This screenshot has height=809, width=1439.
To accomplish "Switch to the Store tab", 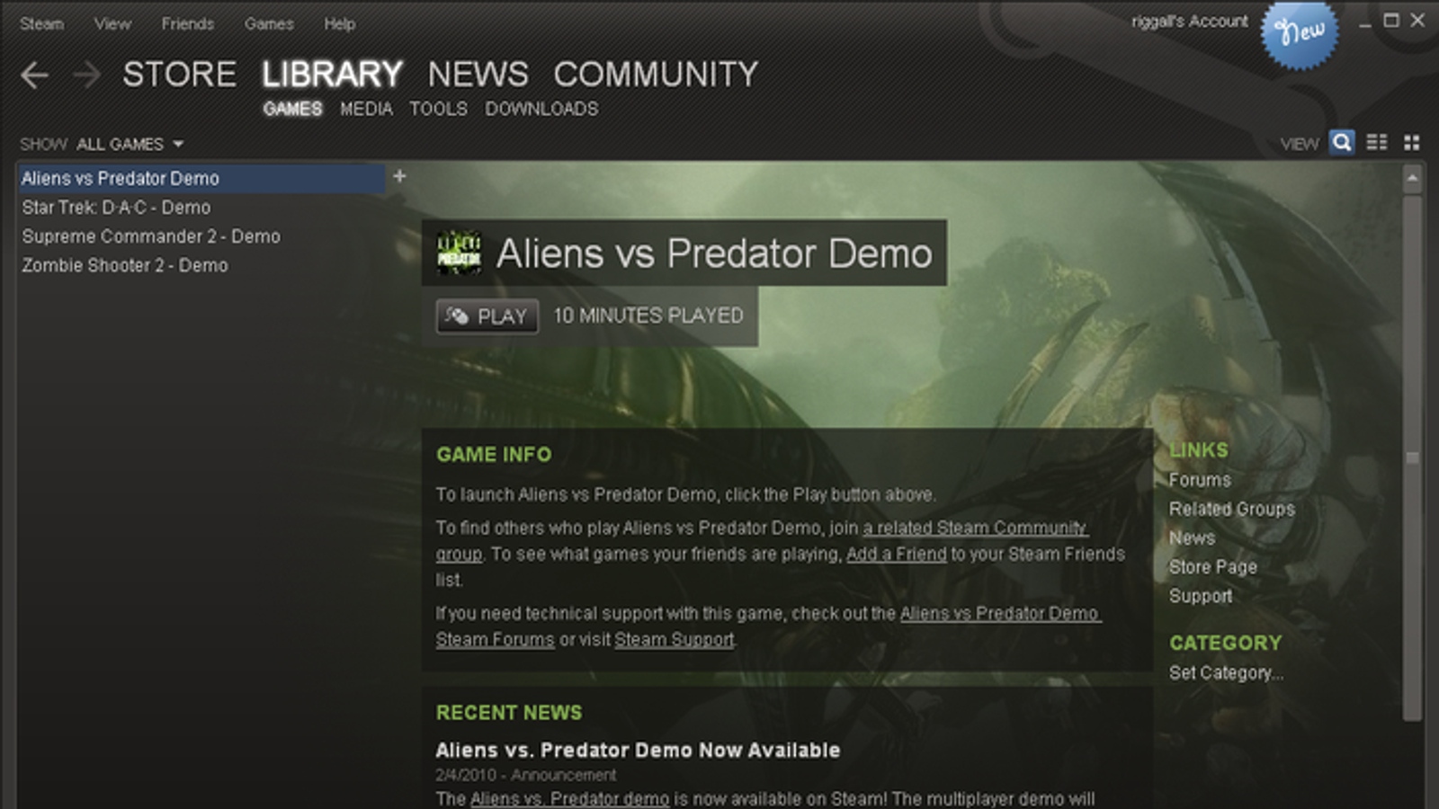I will pyautogui.click(x=180, y=74).
